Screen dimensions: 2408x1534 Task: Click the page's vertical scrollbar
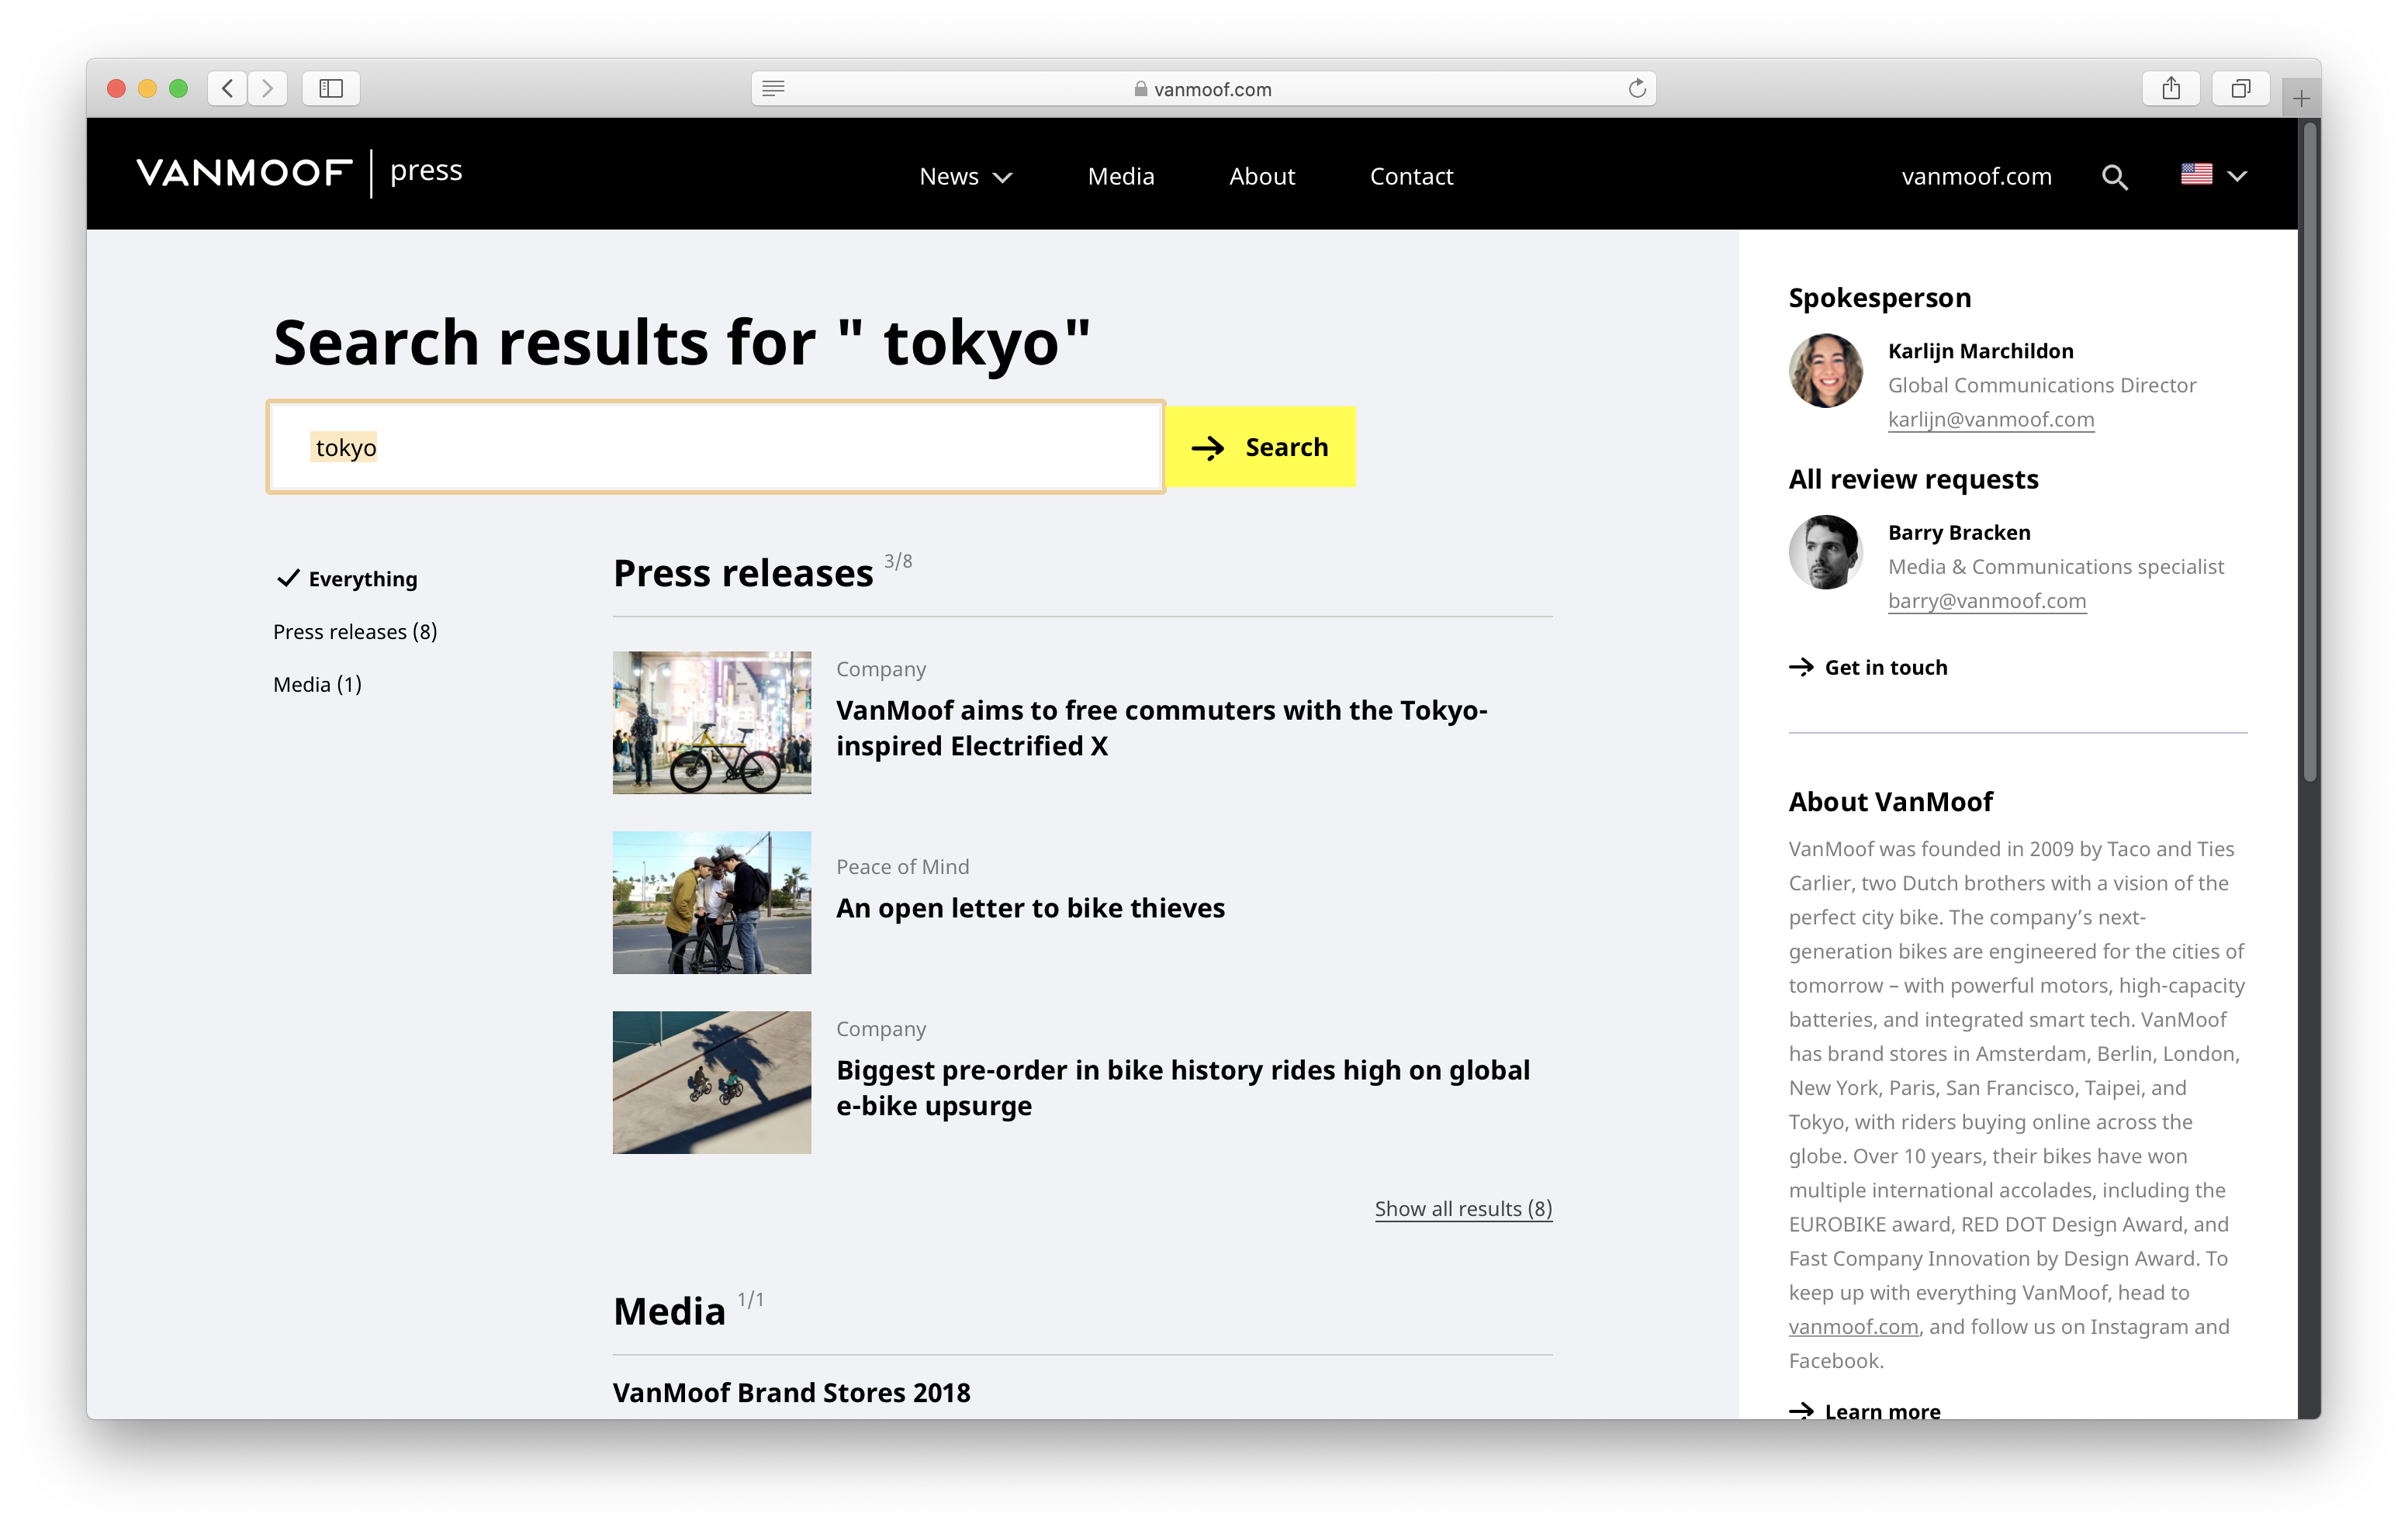click(2309, 450)
